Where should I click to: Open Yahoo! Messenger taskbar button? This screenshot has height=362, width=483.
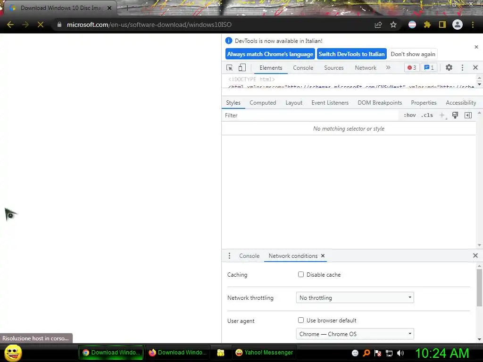pos(264,353)
